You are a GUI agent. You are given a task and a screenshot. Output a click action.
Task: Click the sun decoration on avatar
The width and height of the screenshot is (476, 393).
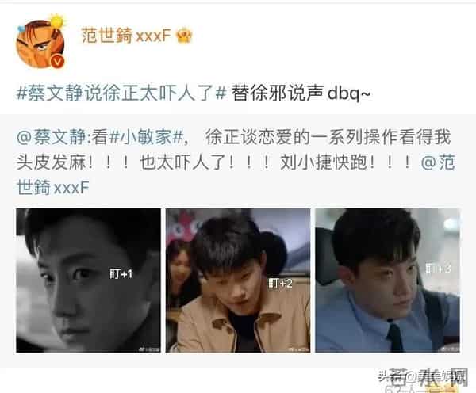(57, 21)
